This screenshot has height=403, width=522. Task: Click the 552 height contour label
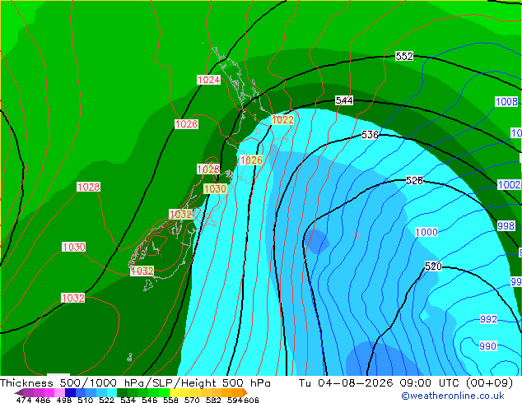pos(404,56)
